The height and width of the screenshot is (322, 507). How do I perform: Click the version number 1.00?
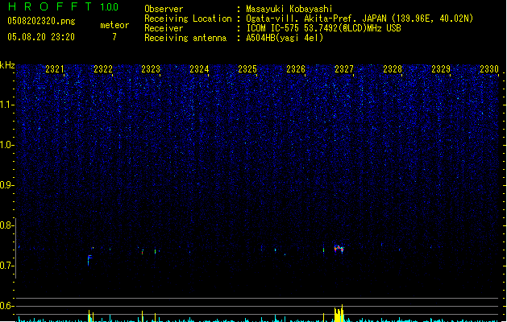(110, 7)
